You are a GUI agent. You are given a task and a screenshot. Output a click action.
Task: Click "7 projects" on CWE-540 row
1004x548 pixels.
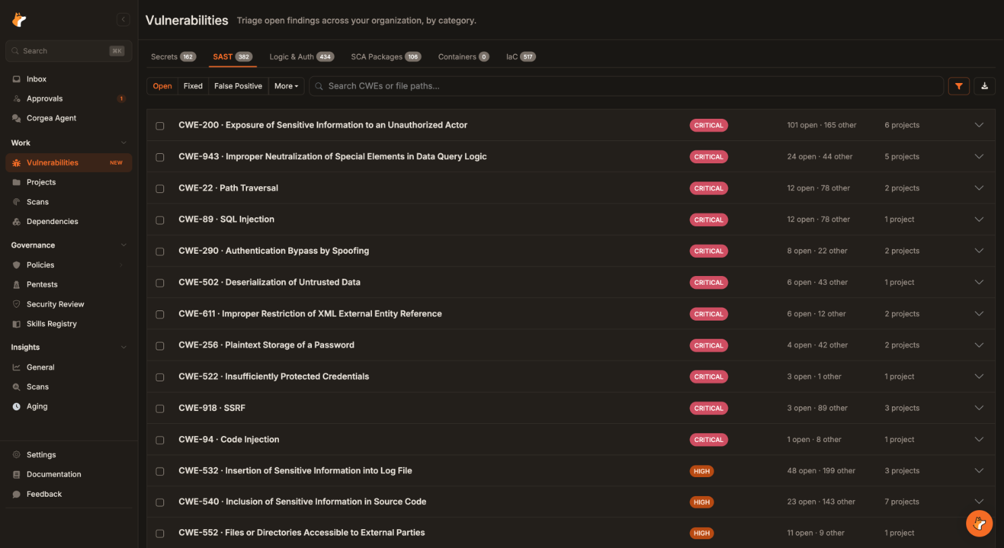[902, 501]
